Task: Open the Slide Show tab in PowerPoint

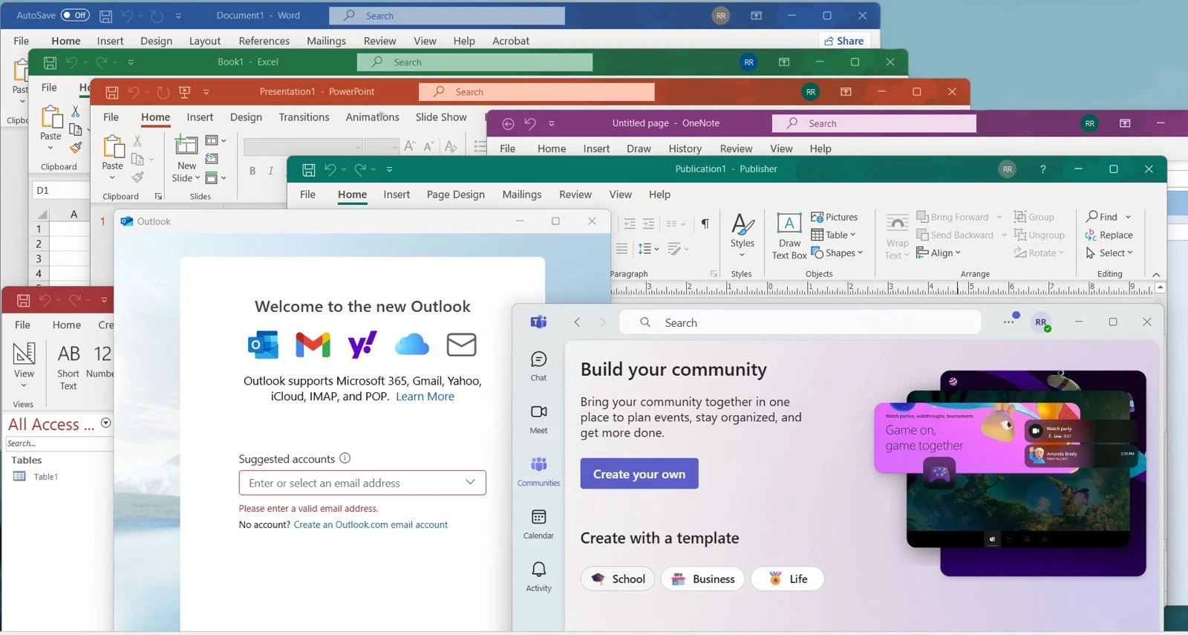Action: [441, 117]
